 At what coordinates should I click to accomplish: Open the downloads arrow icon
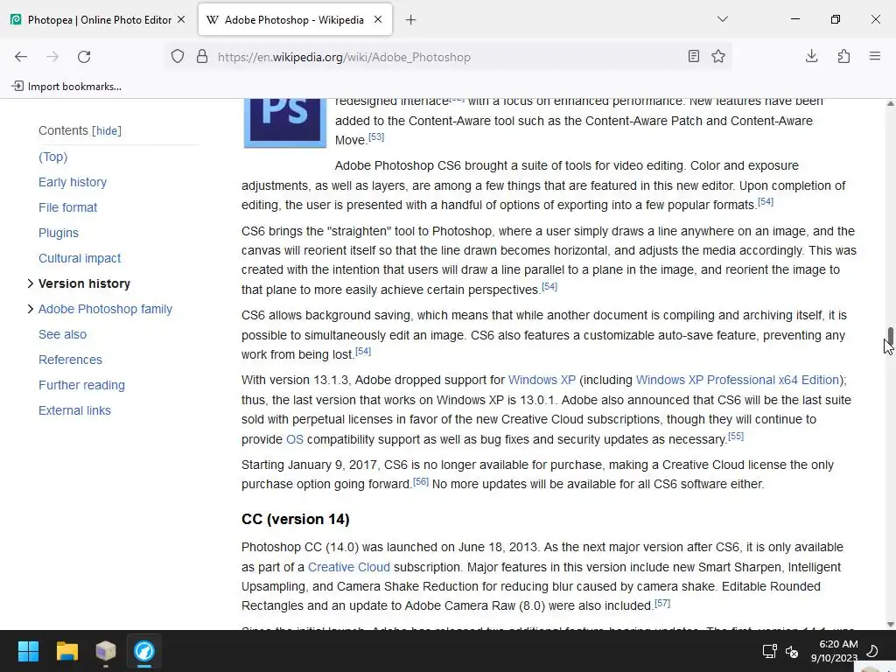811,56
